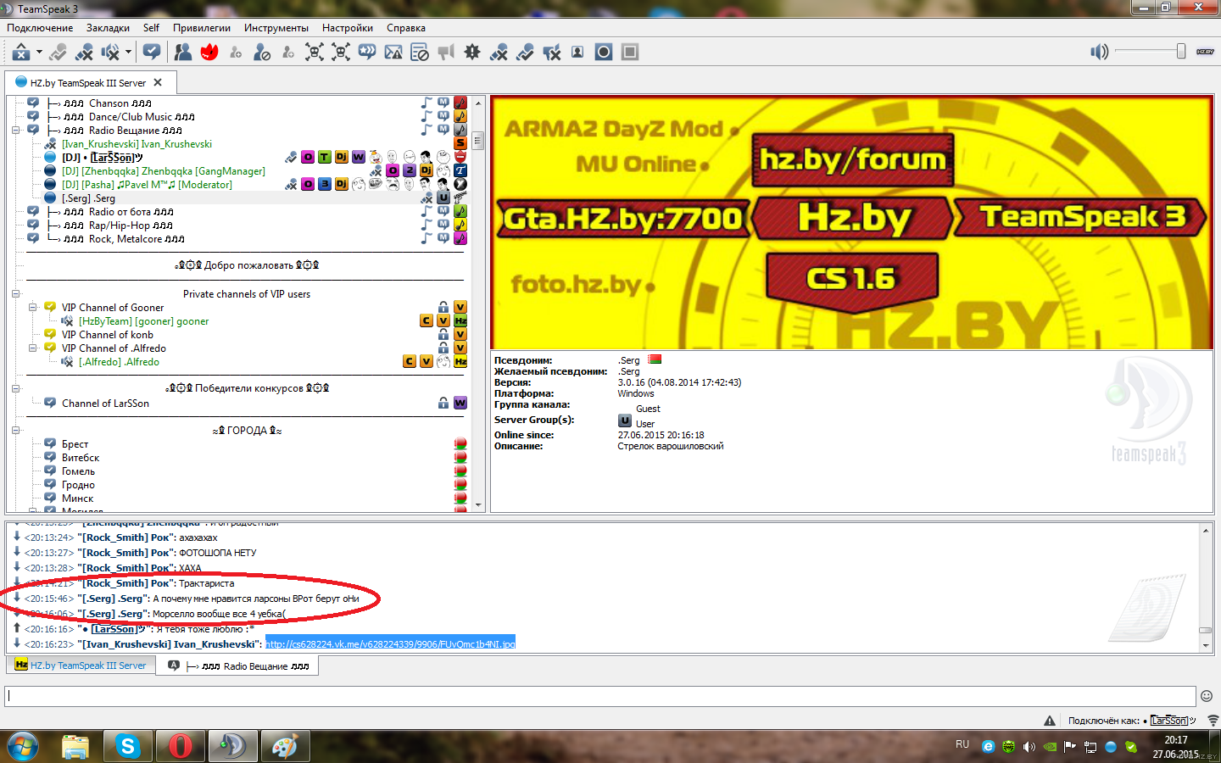Click the megaphone whisper toolbar icon
The width and height of the screenshot is (1221, 763).
tap(446, 52)
